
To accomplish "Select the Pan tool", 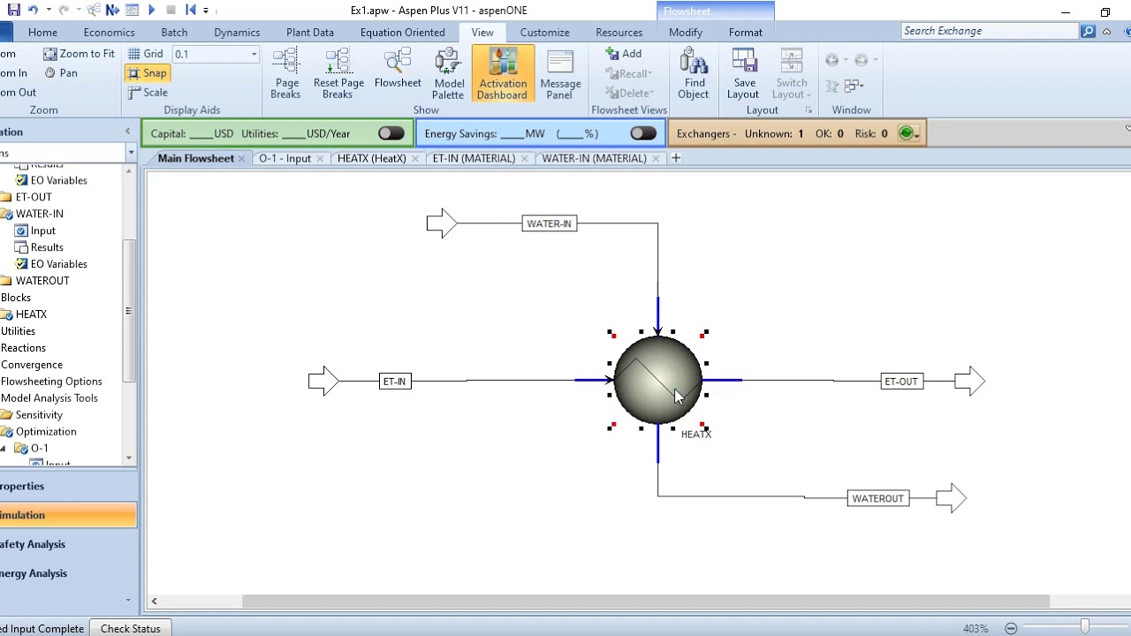I will click(60, 73).
